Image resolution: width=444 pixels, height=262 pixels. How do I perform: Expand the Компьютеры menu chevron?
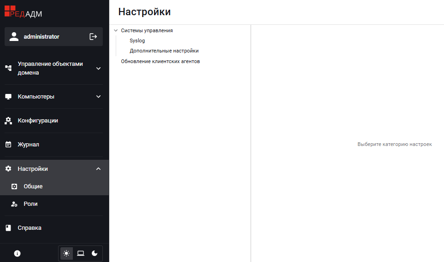98,97
